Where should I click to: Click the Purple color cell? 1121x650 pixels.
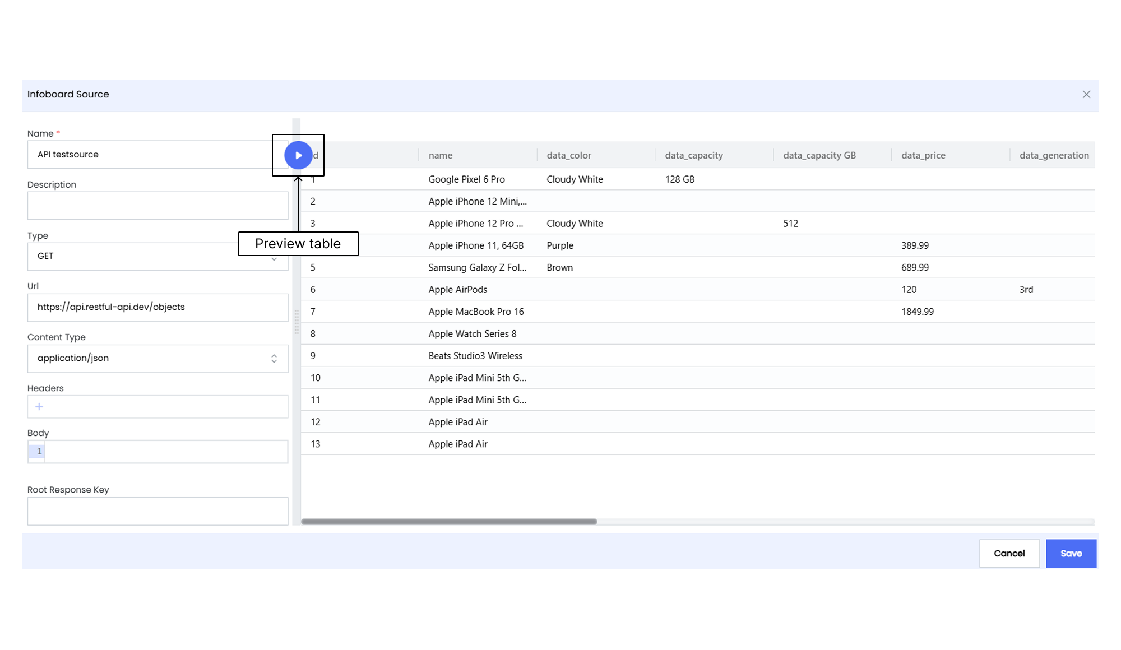click(x=596, y=245)
